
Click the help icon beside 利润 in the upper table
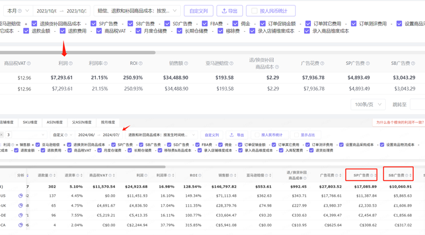[70, 63]
